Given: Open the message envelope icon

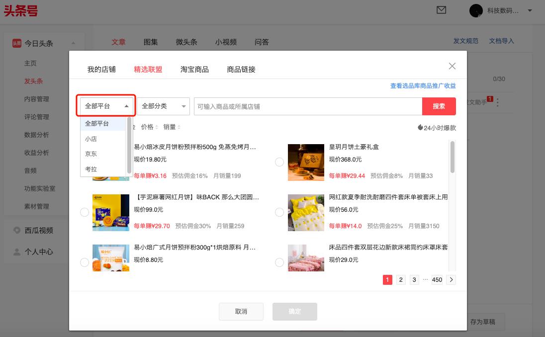Looking at the screenshot, I should click(441, 10).
